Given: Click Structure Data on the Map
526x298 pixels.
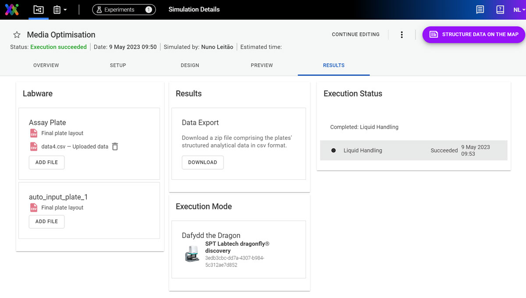Looking at the screenshot, I should coord(473,35).
